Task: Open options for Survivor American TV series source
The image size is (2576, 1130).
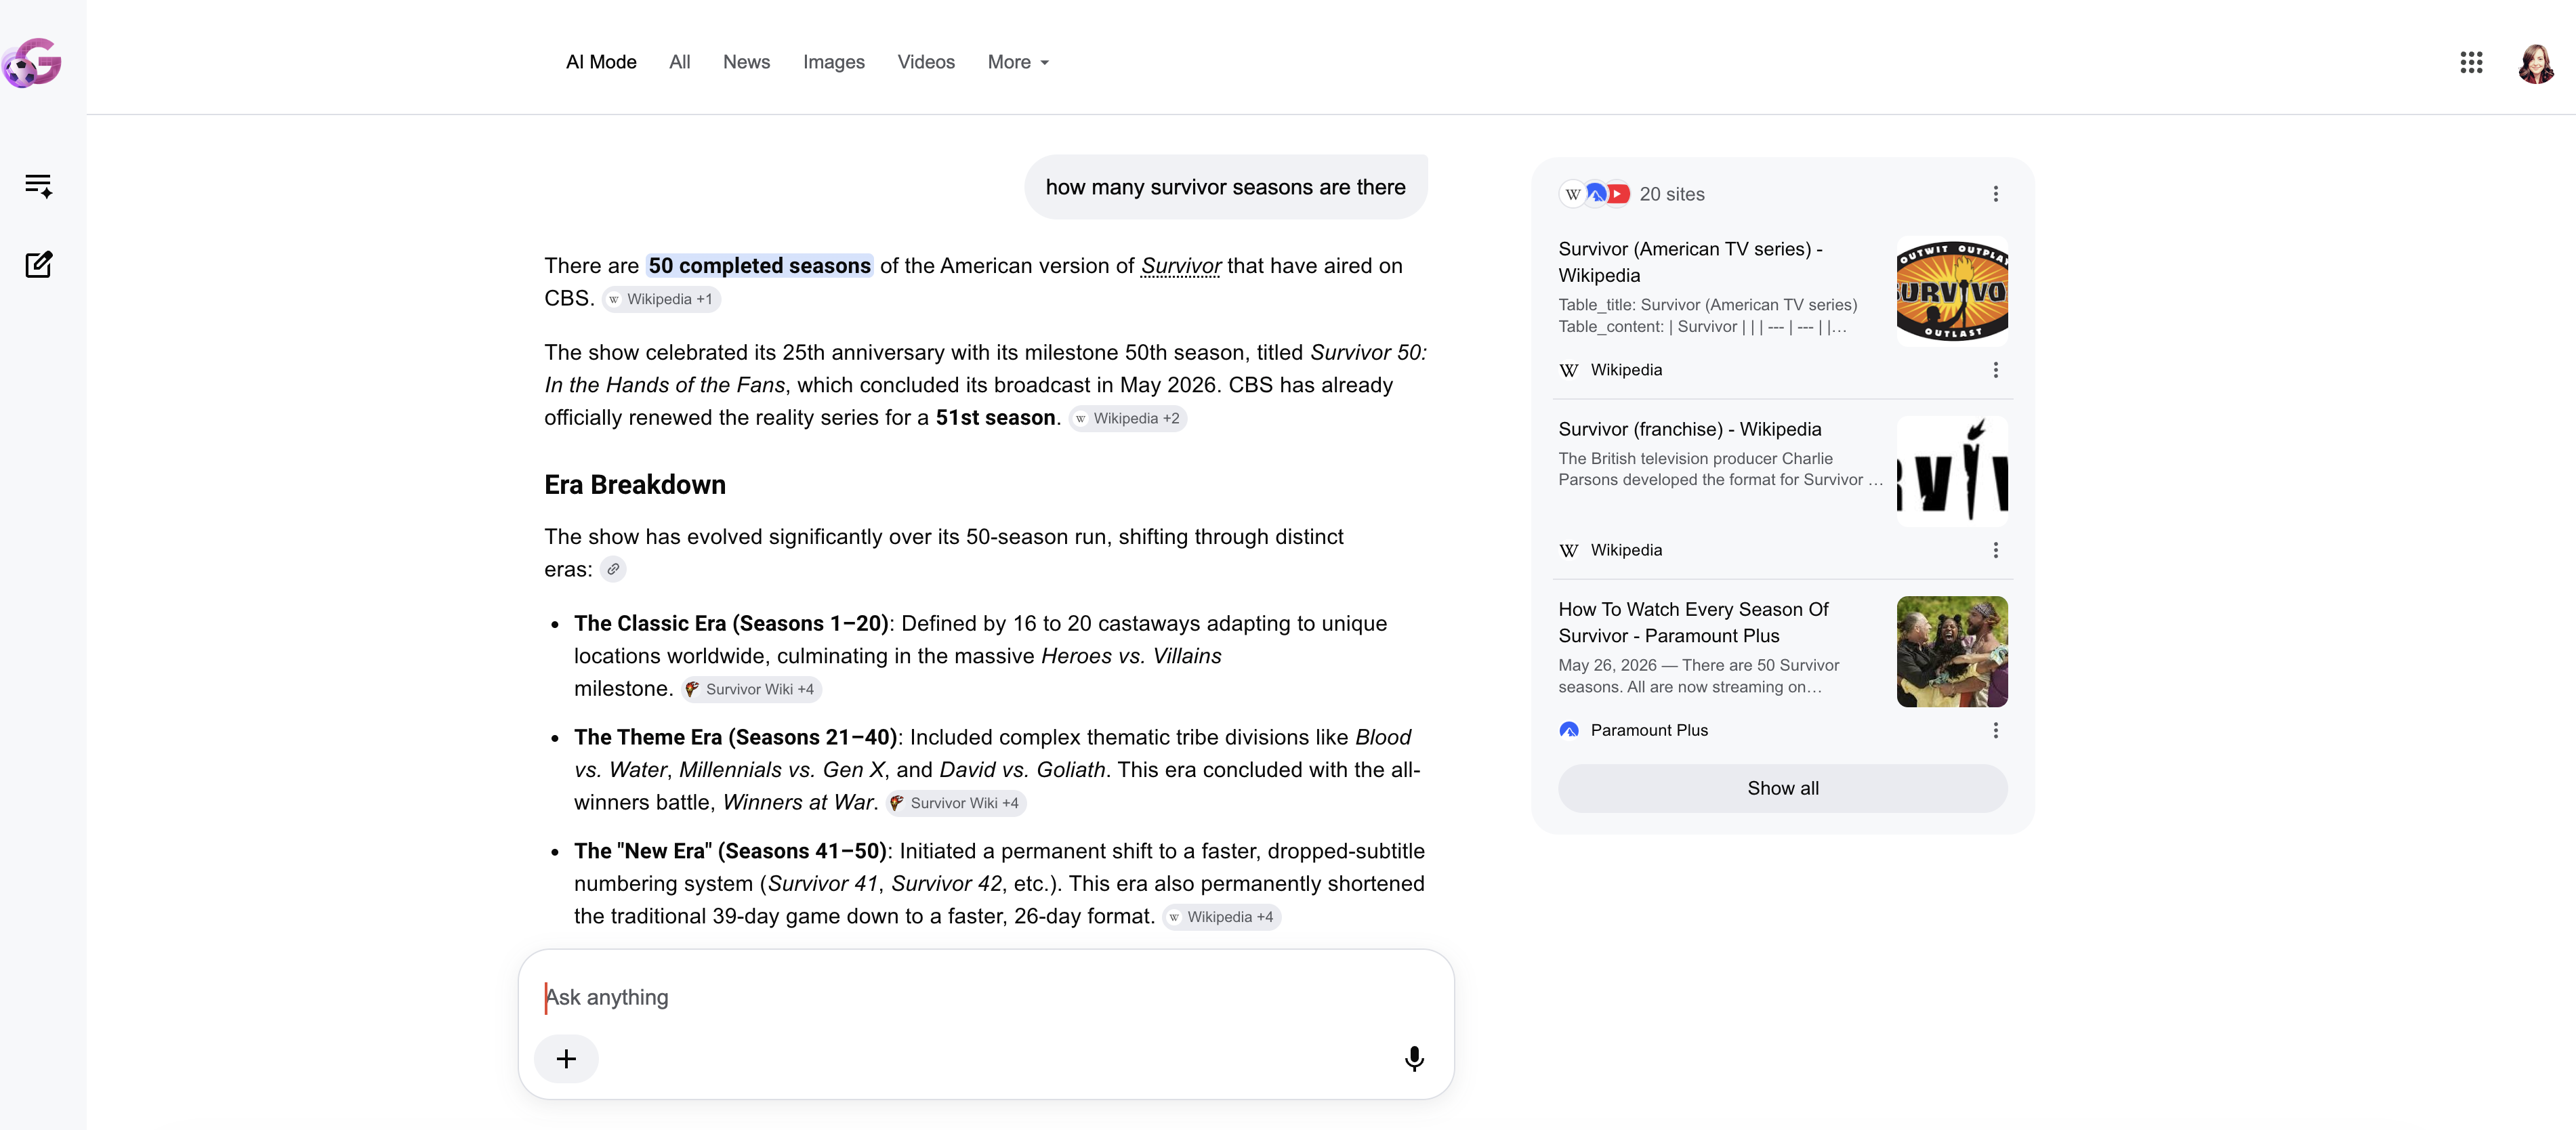Action: click(x=1995, y=370)
